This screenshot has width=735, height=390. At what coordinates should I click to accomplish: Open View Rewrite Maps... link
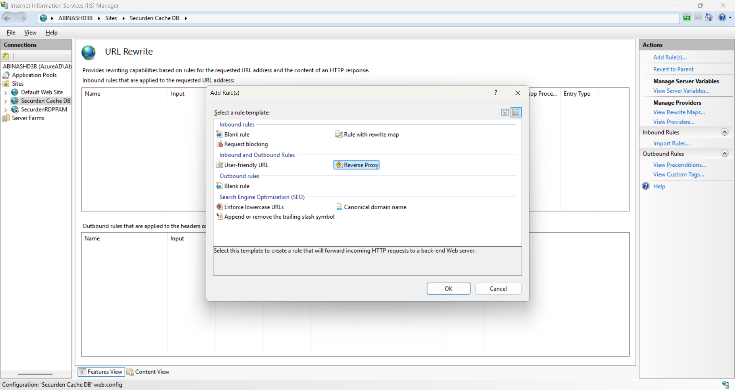pos(679,112)
